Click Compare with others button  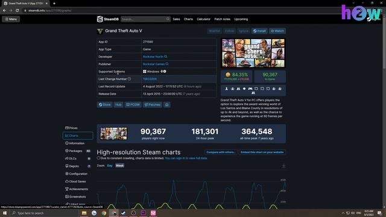pos(221,153)
